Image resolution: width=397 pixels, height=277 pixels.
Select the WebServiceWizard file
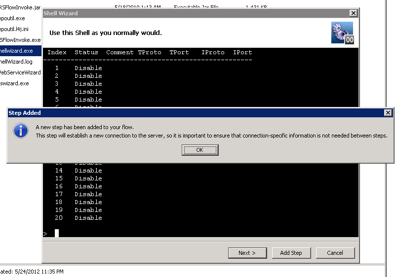coord(20,72)
